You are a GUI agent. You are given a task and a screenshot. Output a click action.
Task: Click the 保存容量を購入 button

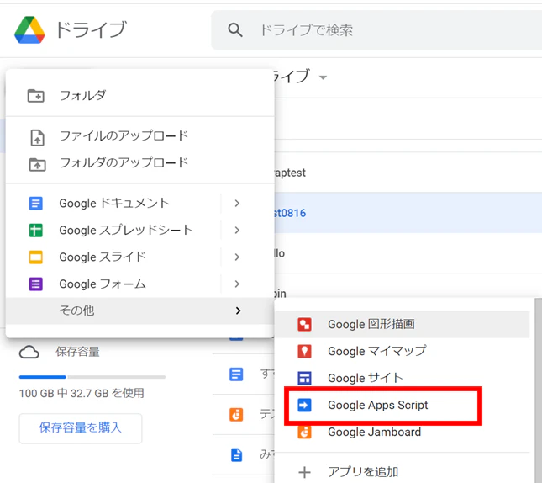81,428
